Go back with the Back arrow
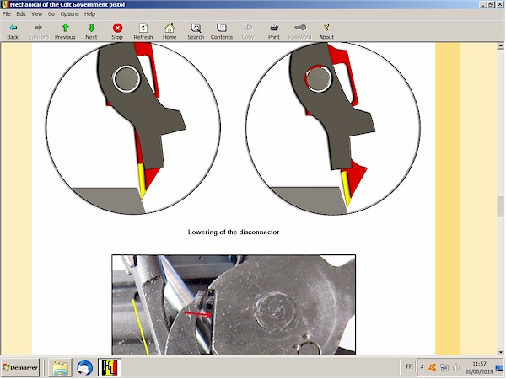Image resolution: width=506 pixels, height=379 pixels. (13, 31)
